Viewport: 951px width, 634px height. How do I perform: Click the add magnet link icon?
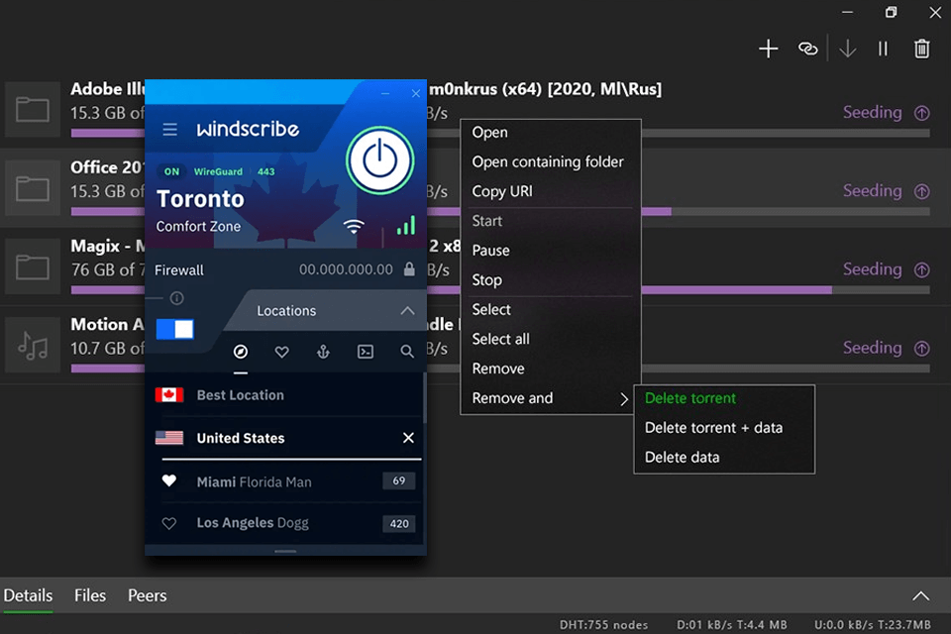[x=807, y=49]
